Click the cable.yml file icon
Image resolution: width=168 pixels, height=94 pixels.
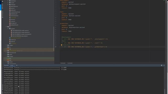10,10
